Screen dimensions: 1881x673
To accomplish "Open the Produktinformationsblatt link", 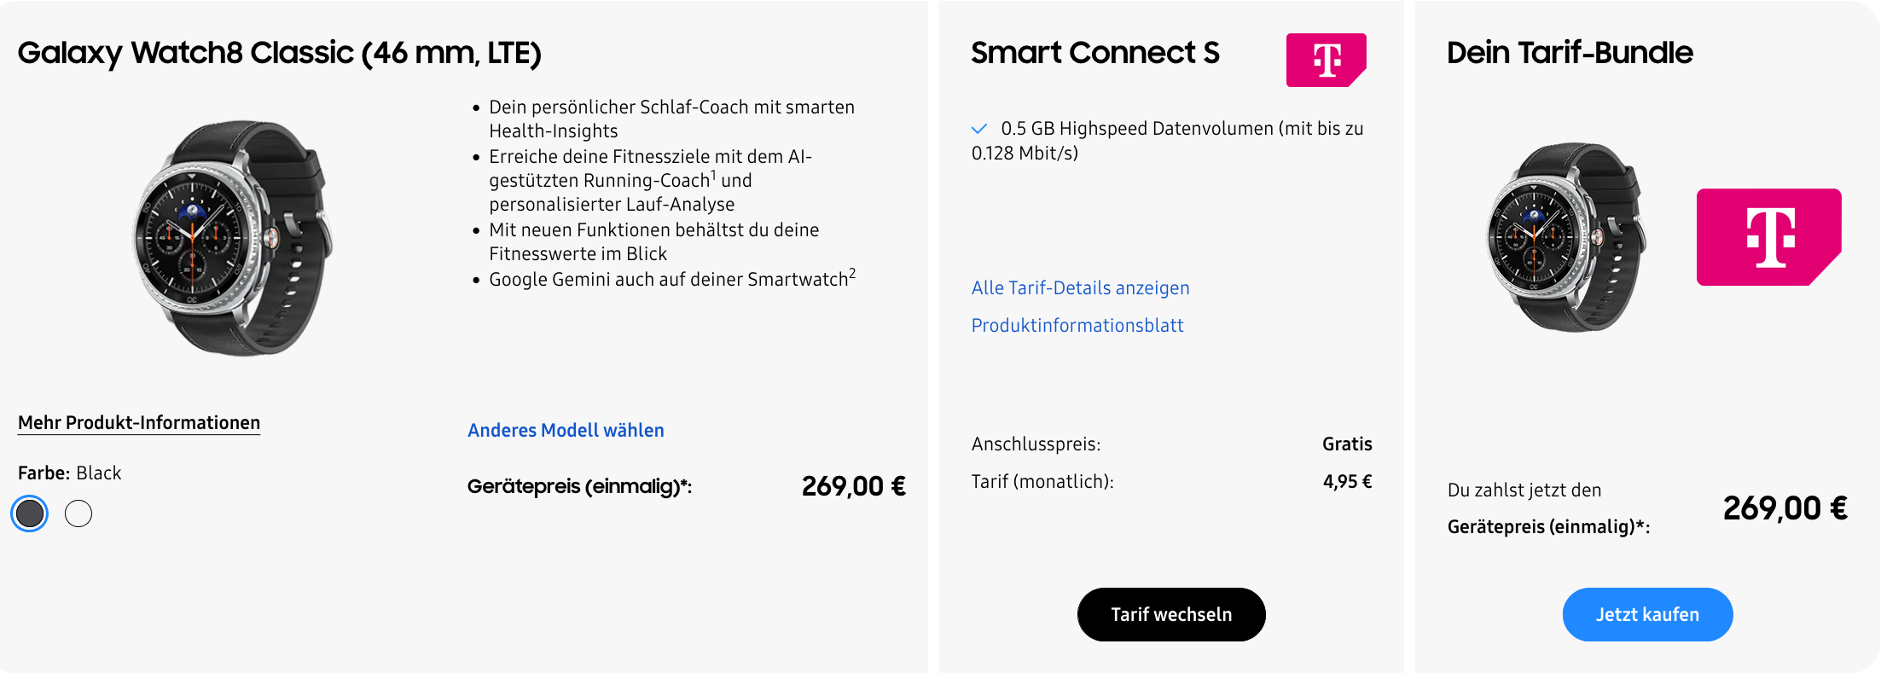I will tap(1077, 325).
